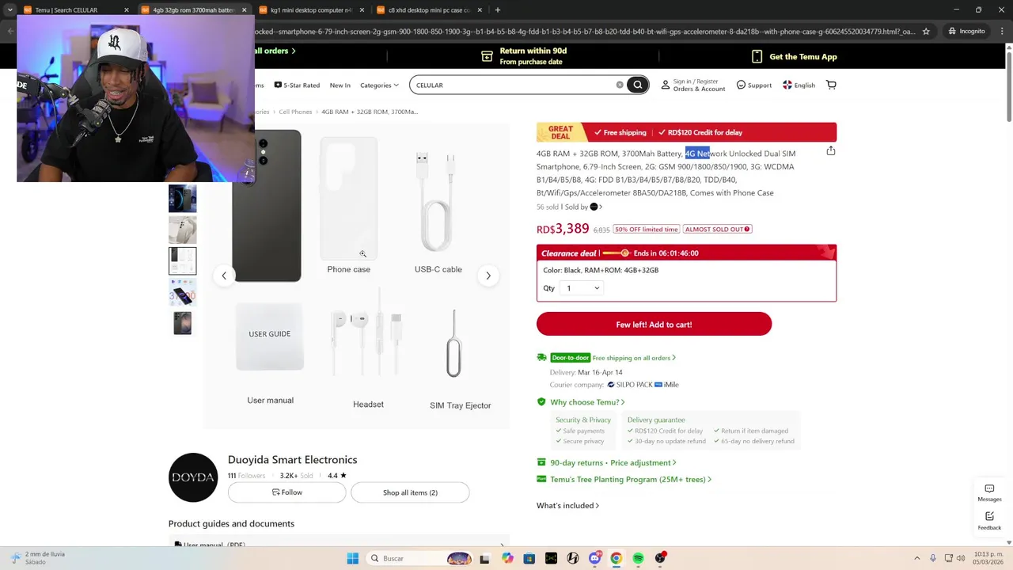Select first product thumbnail
Screen dimensions: 1013x570
pyautogui.click(x=182, y=199)
